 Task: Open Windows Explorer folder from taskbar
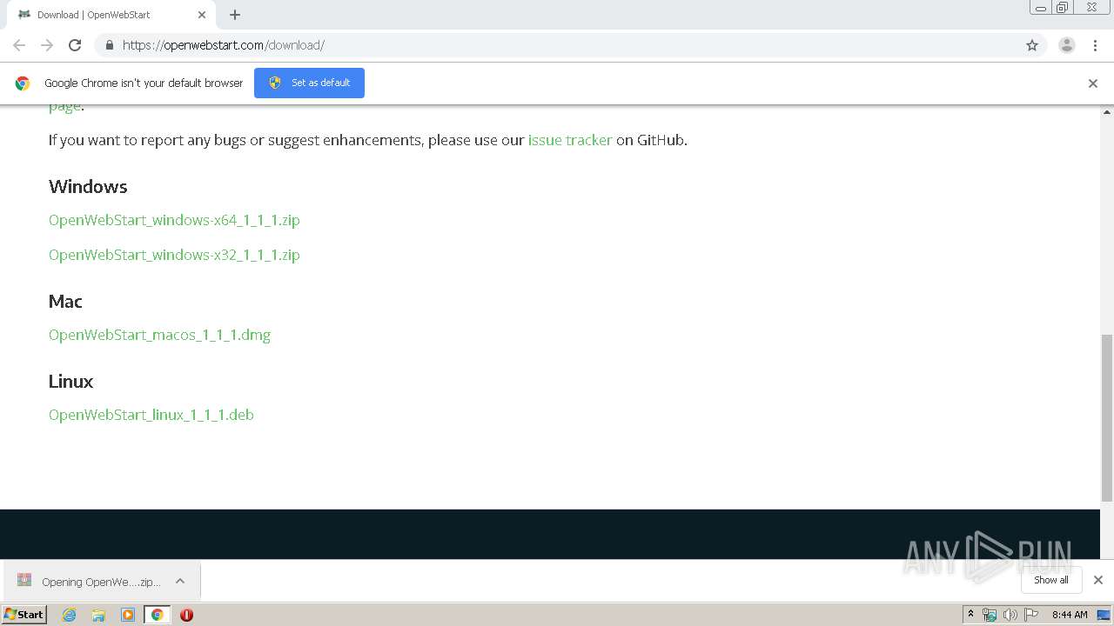tap(98, 615)
